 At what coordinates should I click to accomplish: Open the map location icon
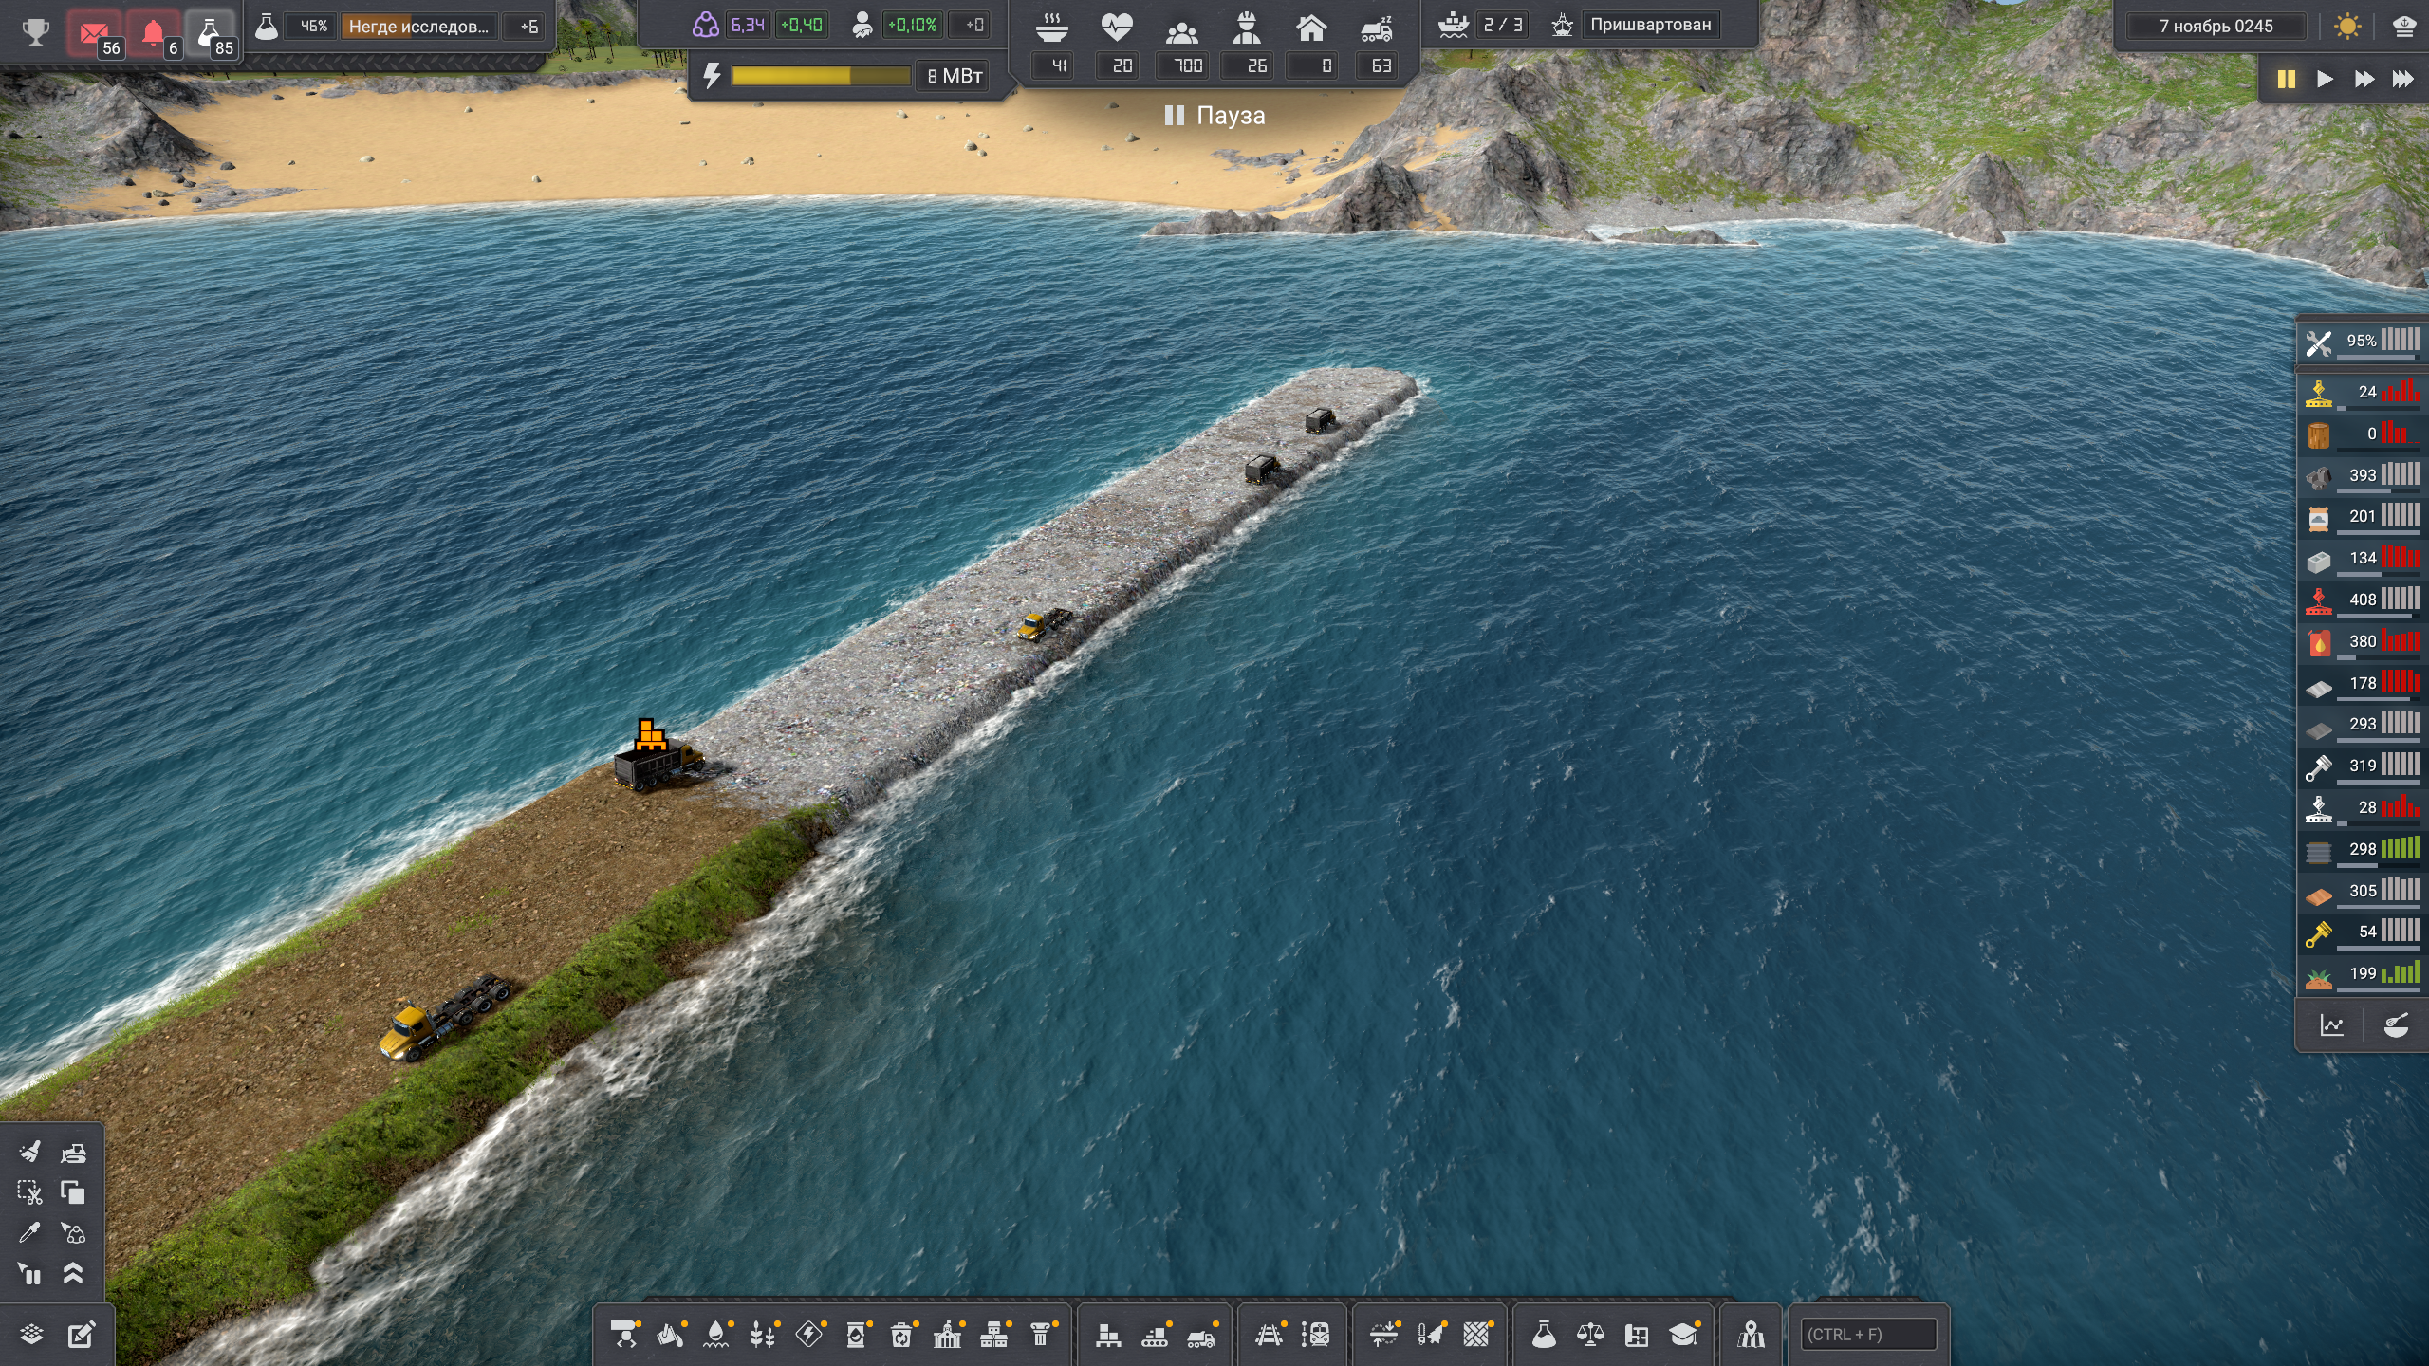tap(1751, 1335)
